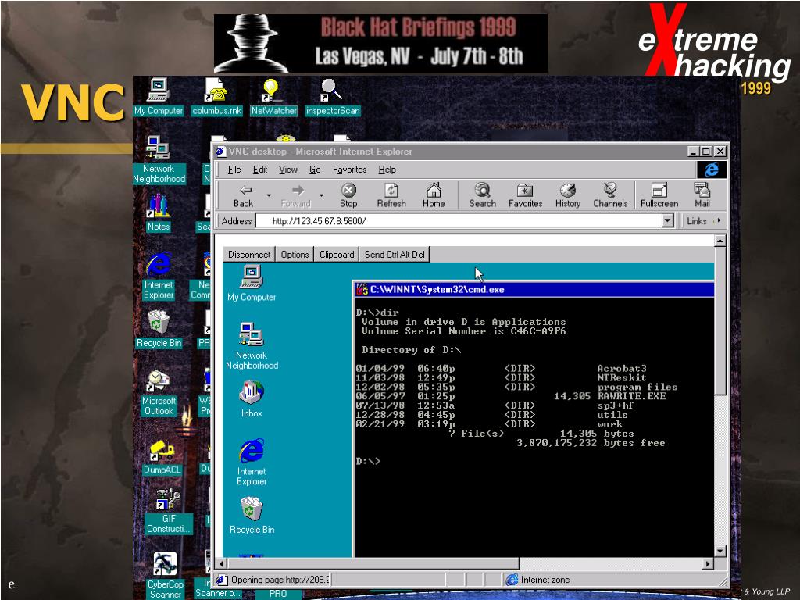This screenshot has width=800, height=600.
Task: Open the Go menu
Action: [315, 170]
